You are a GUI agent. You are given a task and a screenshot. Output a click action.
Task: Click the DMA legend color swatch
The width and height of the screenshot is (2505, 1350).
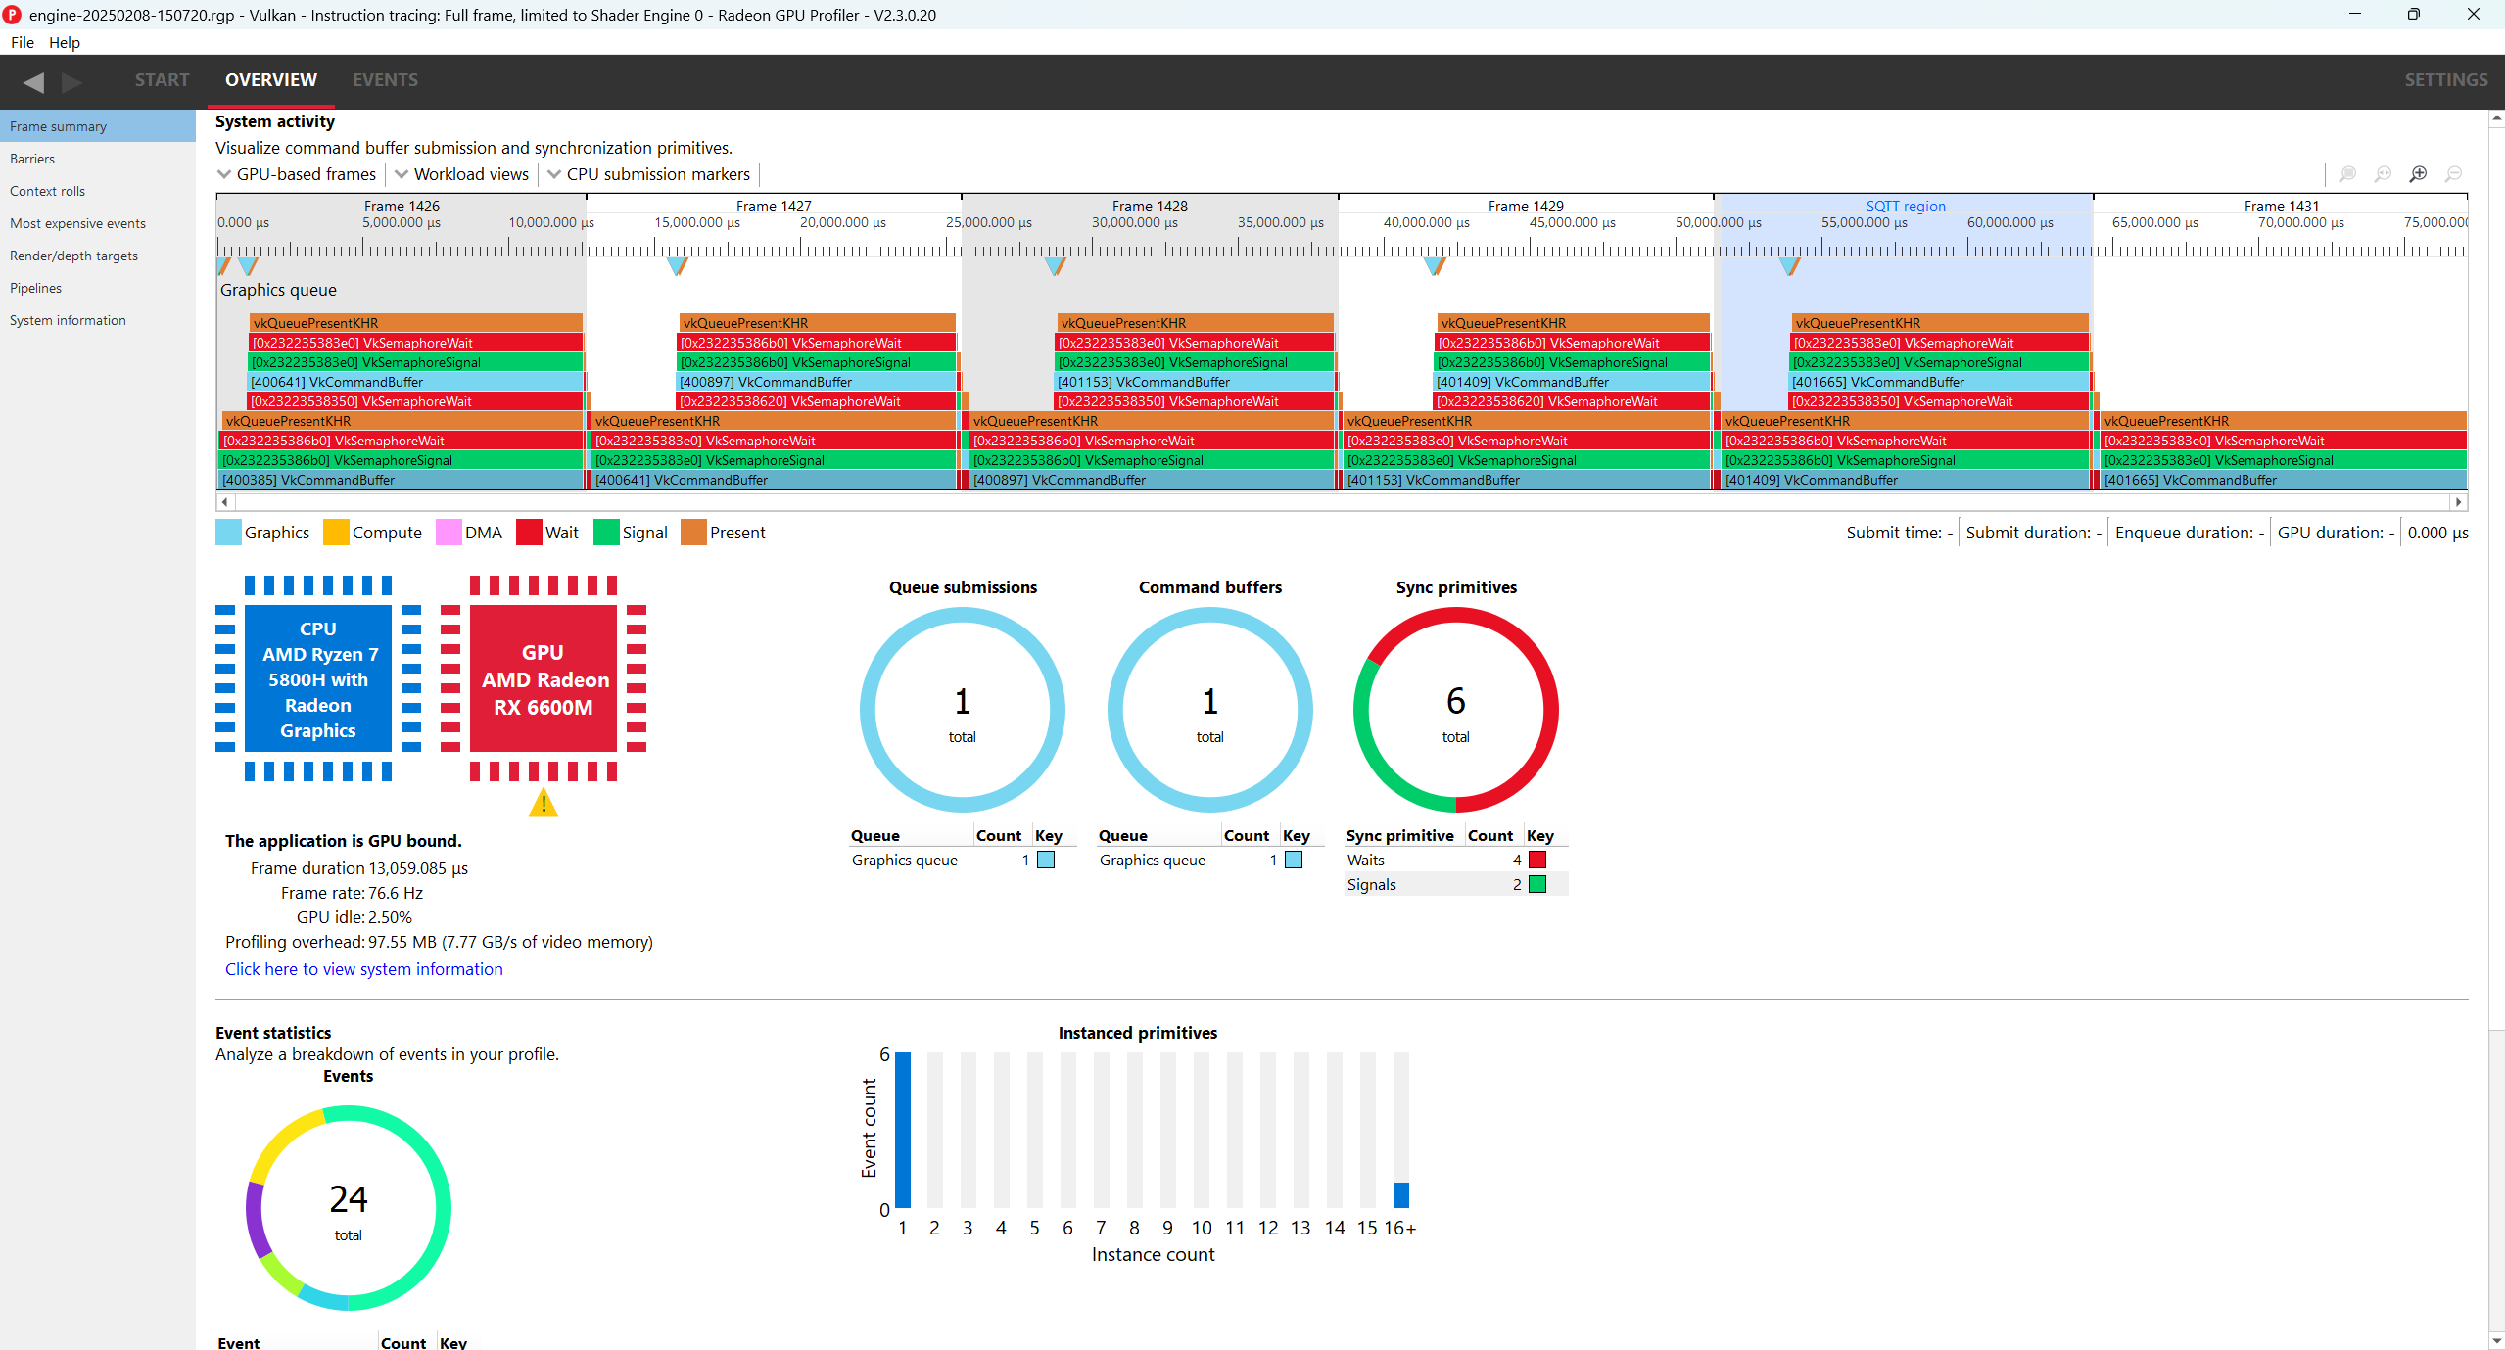click(449, 533)
